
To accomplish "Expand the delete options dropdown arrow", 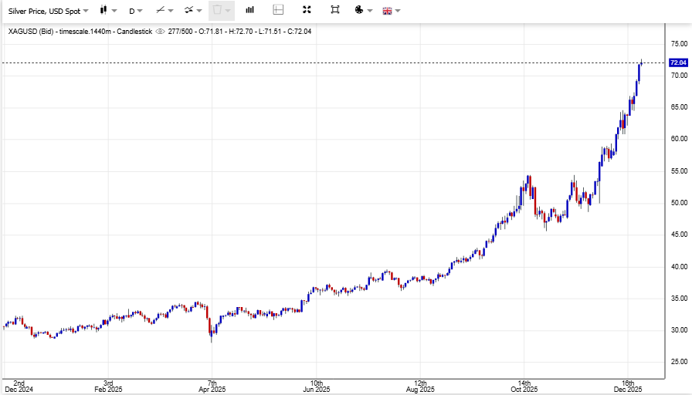I will pyautogui.click(x=228, y=11).
